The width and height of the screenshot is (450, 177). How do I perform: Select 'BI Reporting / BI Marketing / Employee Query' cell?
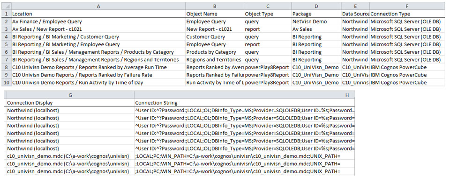pos(98,44)
